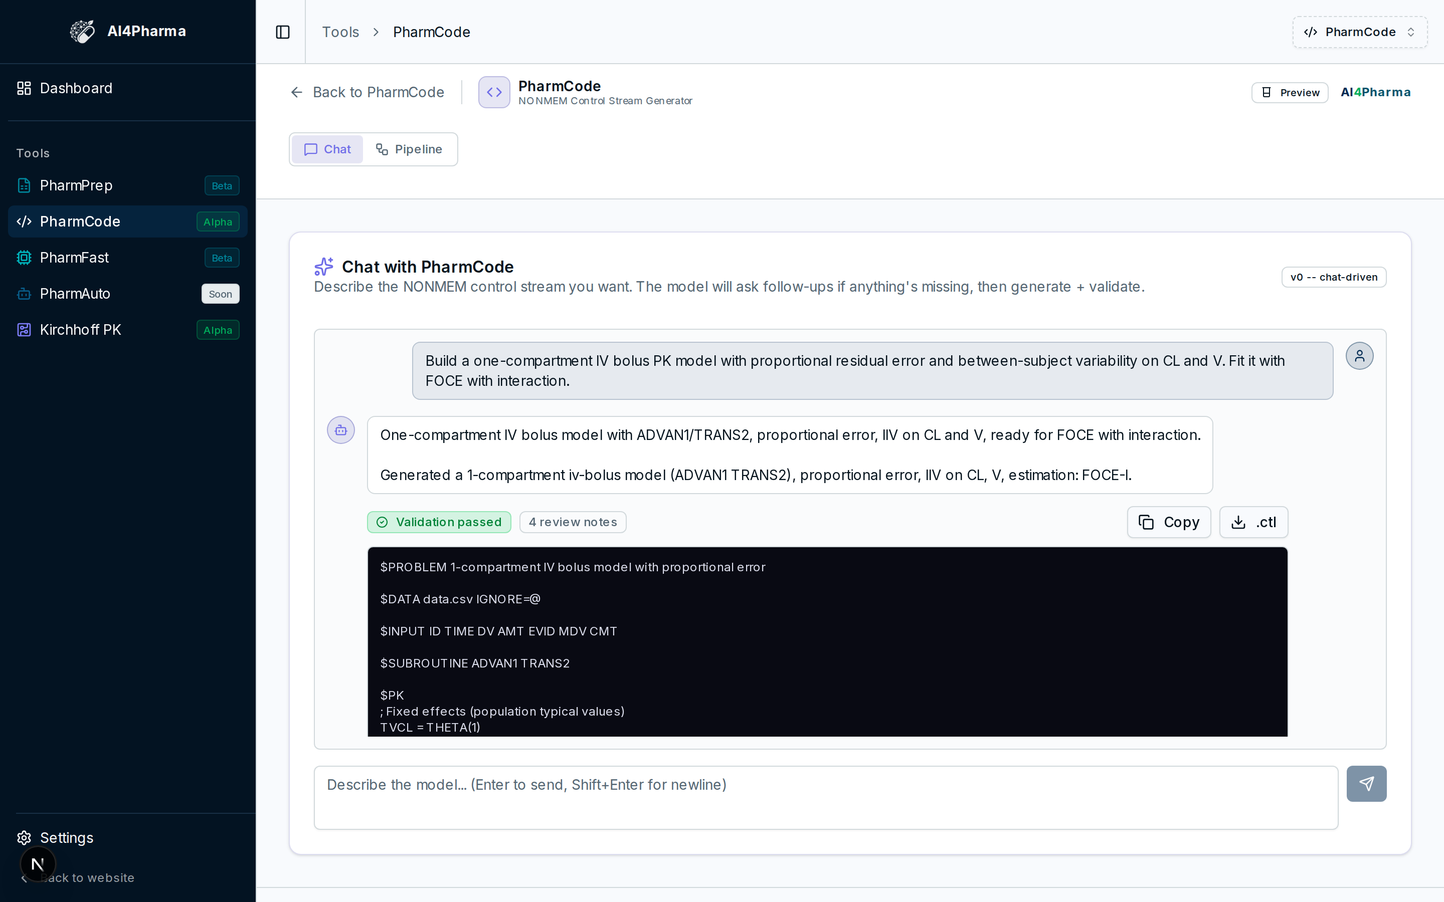The height and width of the screenshot is (902, 1444).
Task: Click the $DATA data.csv IGNORE=@ code line
Action: pos(460,599)
